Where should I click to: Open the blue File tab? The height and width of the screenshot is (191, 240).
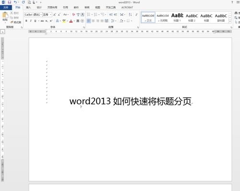tap(6, 7)
